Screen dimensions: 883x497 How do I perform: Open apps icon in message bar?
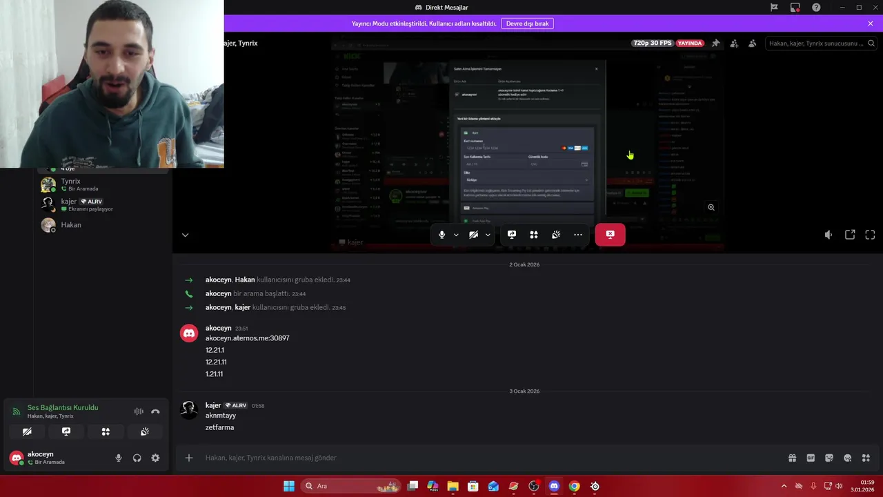866,458
